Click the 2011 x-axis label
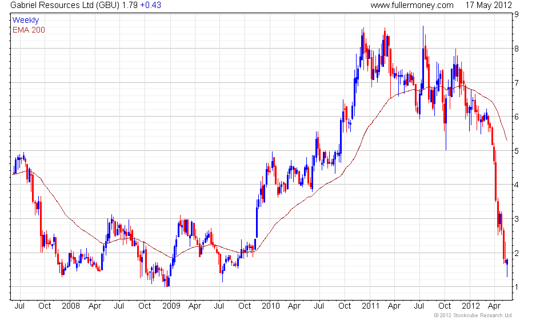This screenshot has width=560, height=320. click(x=370, y=306)
